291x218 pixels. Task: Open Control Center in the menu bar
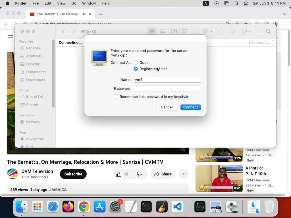click(246, 3)
